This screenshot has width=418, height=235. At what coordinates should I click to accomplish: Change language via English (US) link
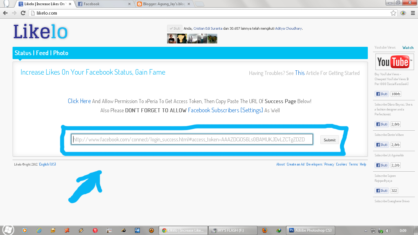47,164
